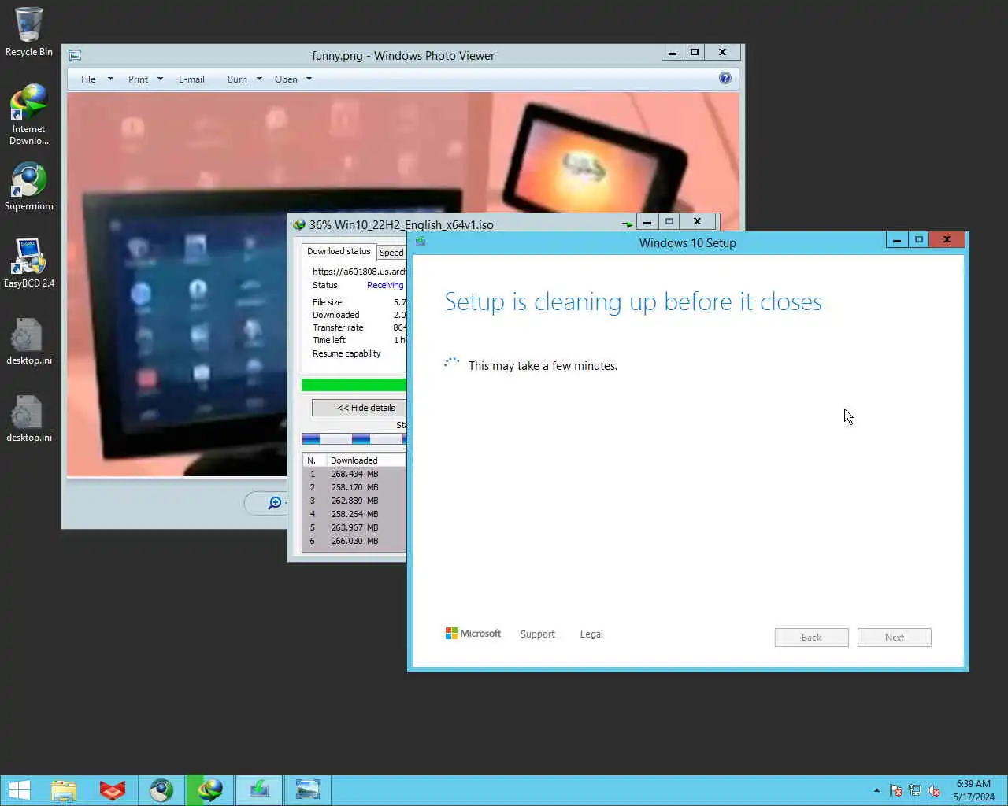Click the blue segment progress bar in IDM

pyautogui.click(x=354, y=439)
